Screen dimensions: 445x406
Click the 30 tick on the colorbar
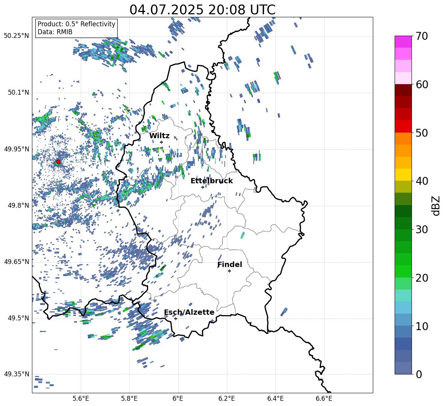coord(422,229)
